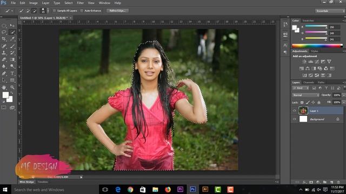
Task: Enable Auto-Enhance checkbox
Action: pyautogui.click(x=82, y=11)
